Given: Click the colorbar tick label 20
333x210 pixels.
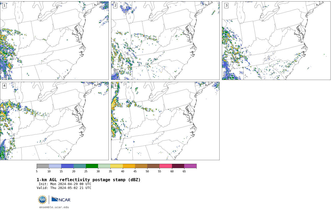Looking at the screenshot, I should (74, 171).
